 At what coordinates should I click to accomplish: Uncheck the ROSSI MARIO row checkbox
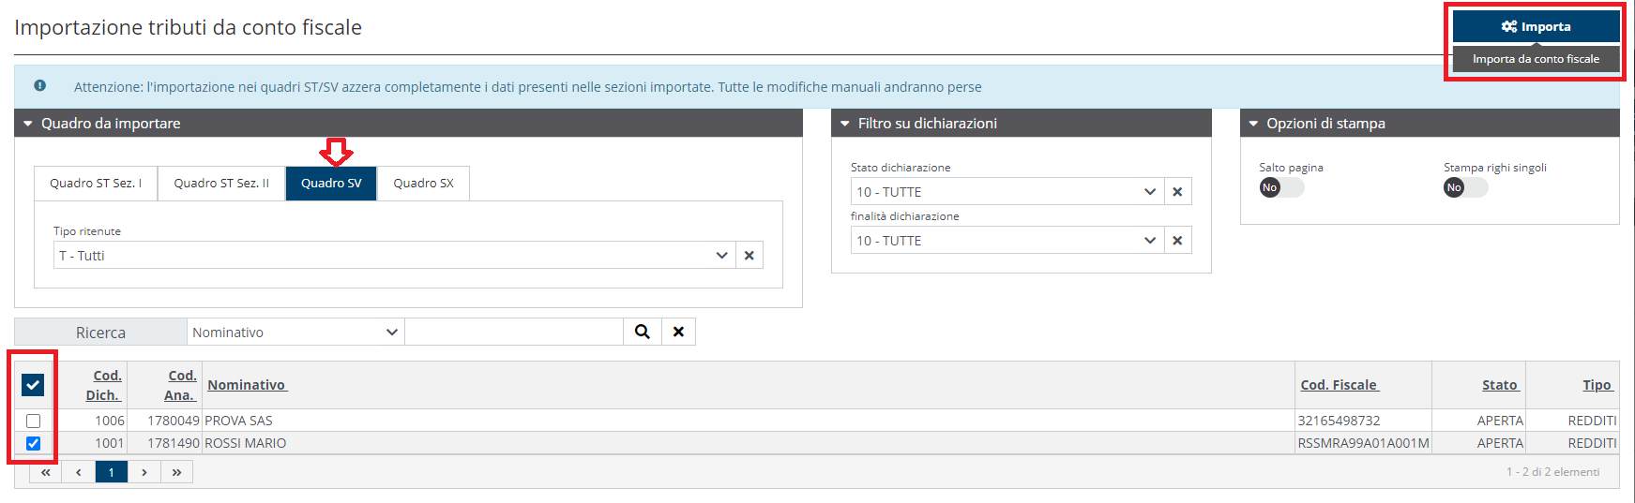click(34, 443)
